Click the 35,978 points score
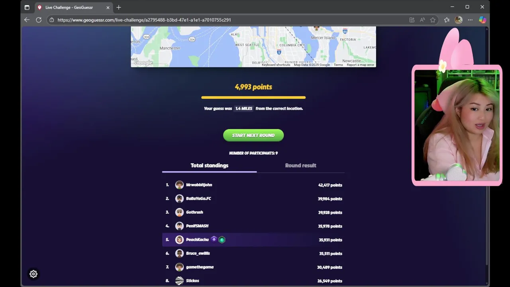Image resolution: width=510 pixels, height=287 pixels. pos(330,226)
